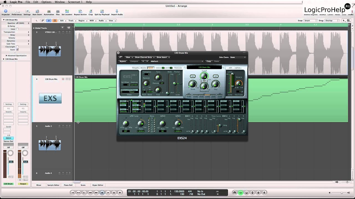
Task: Click the Record transport button
Action: point(120,193)
